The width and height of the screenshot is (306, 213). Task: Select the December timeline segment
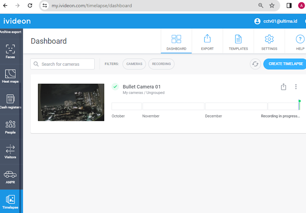pyautogui.click(x=236, y=106)
